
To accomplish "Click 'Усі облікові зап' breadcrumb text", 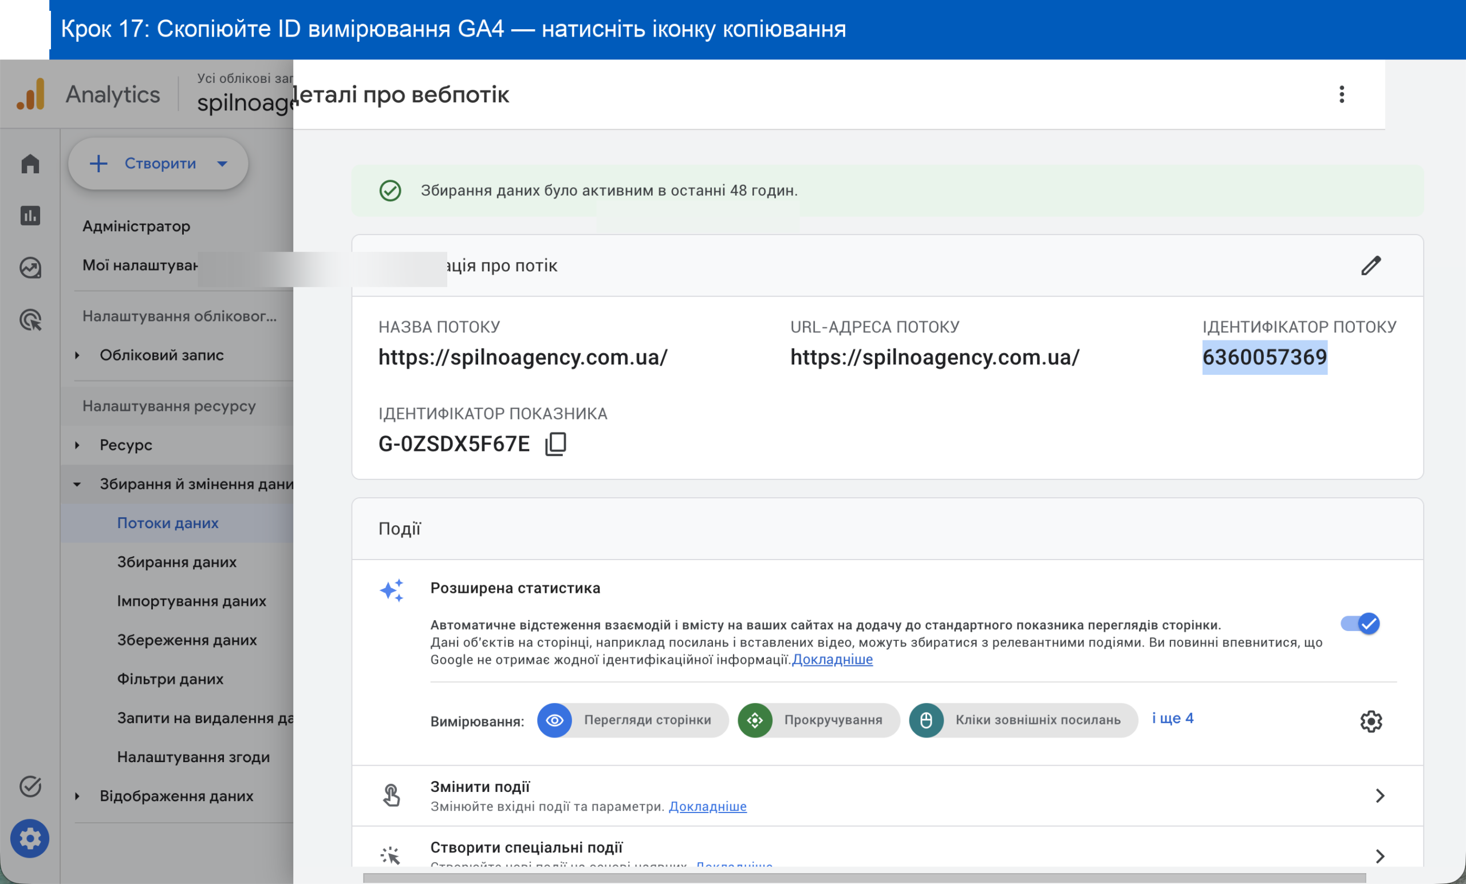I will (x=245, y=78).
